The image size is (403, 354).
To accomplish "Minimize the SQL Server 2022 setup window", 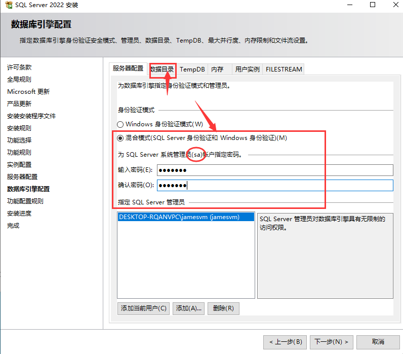I will [x=350, y=5].
